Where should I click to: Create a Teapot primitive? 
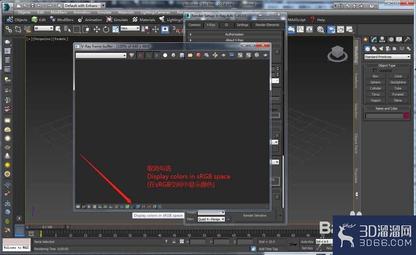pyautogui.click(x=375, y=100)
